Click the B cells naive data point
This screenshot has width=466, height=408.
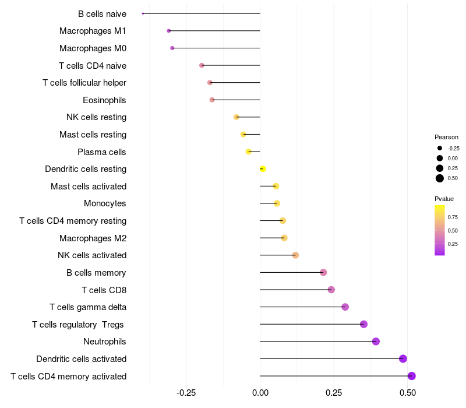(143, 13)
